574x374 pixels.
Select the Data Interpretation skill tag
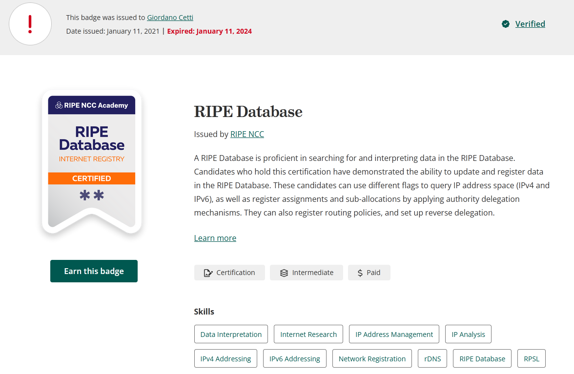(231, 334)
